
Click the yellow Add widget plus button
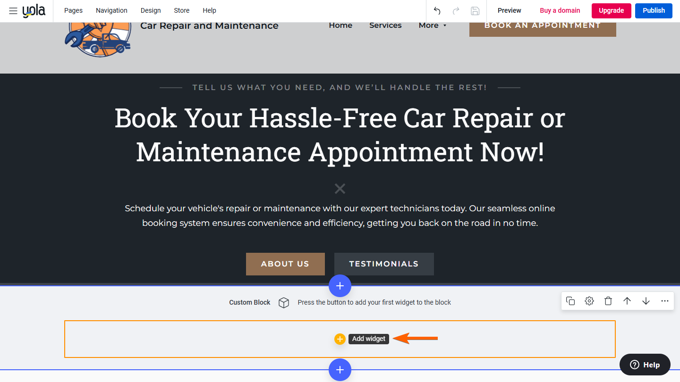340,339
